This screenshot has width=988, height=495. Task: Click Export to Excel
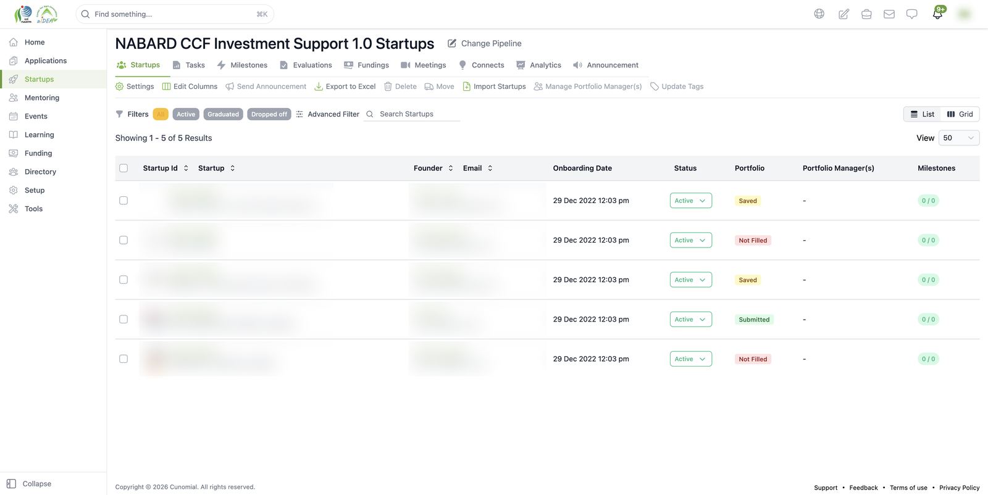coord(345,86)
